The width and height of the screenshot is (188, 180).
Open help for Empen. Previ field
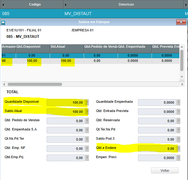pos(178,158)
